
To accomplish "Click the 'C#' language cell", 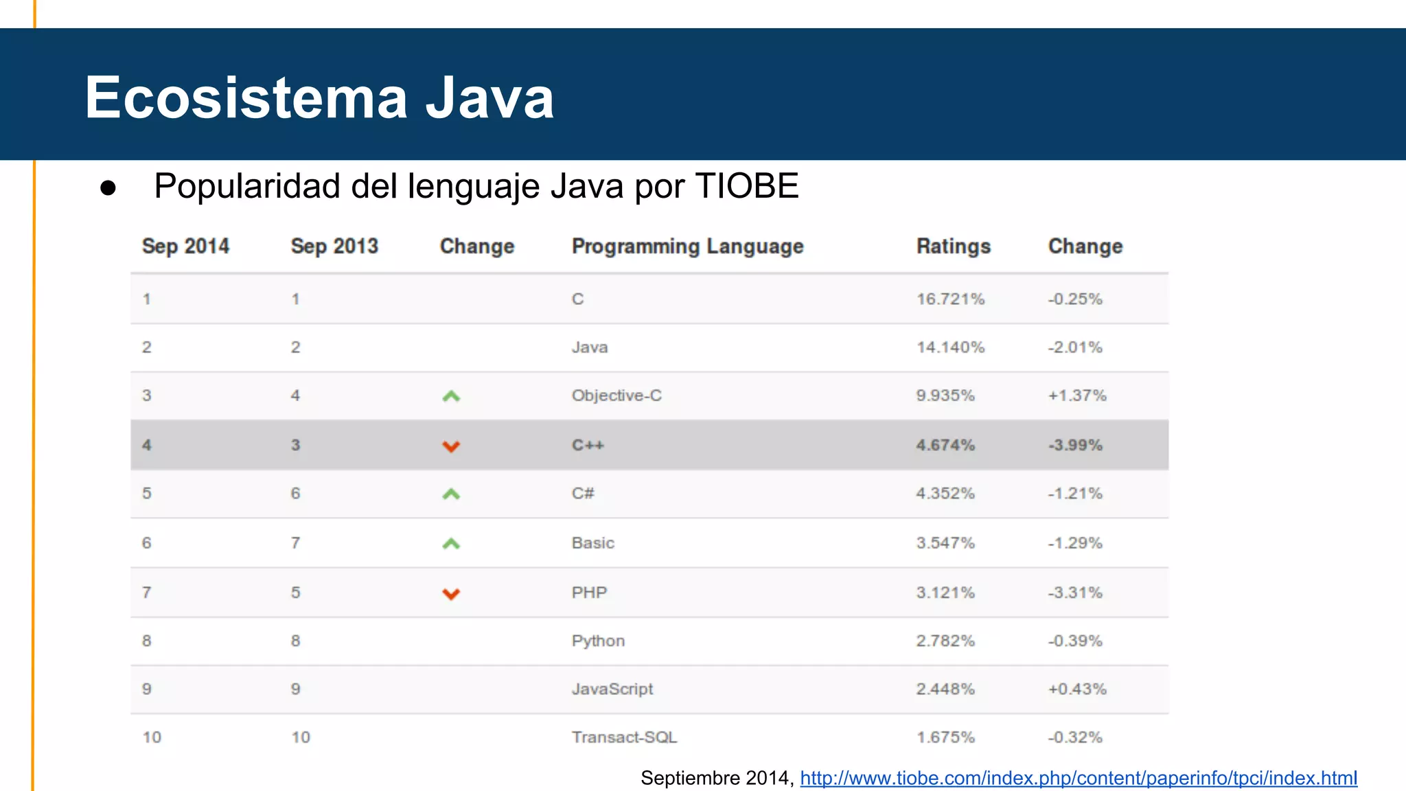I will point(583,493).
